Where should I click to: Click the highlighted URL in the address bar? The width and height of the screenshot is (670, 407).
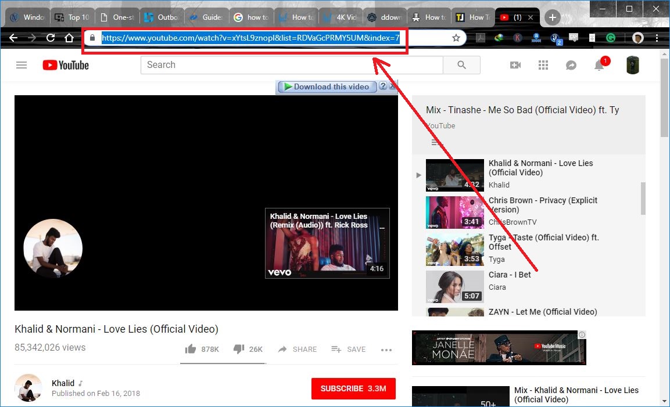[250, 38]
